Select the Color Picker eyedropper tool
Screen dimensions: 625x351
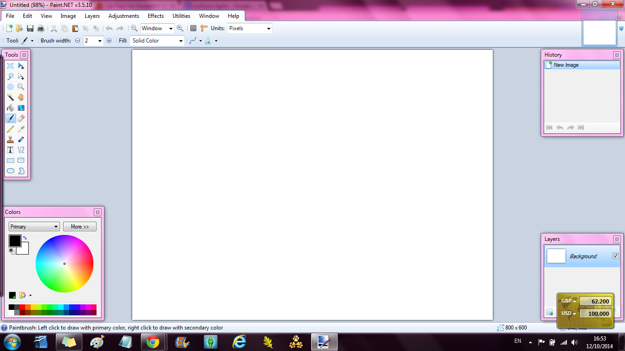(21, 129)
